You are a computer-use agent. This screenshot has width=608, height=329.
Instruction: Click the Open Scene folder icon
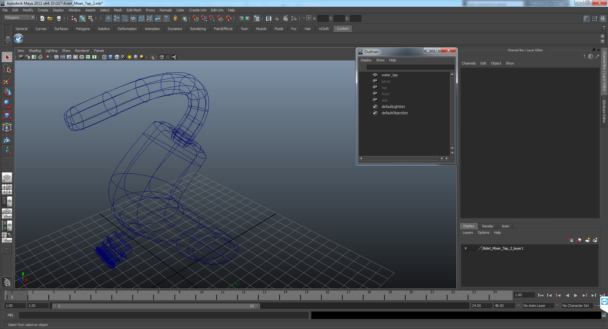[x=50, y=18]
